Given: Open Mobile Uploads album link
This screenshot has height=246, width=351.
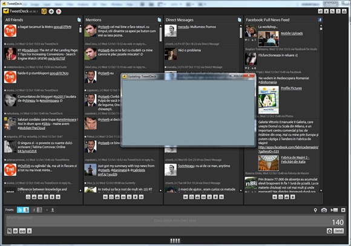Looking at the screenshot, I should coord(292,34).
